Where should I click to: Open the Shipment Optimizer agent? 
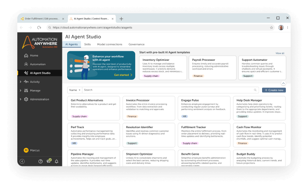pyautogui.click(x=149, y=158)
